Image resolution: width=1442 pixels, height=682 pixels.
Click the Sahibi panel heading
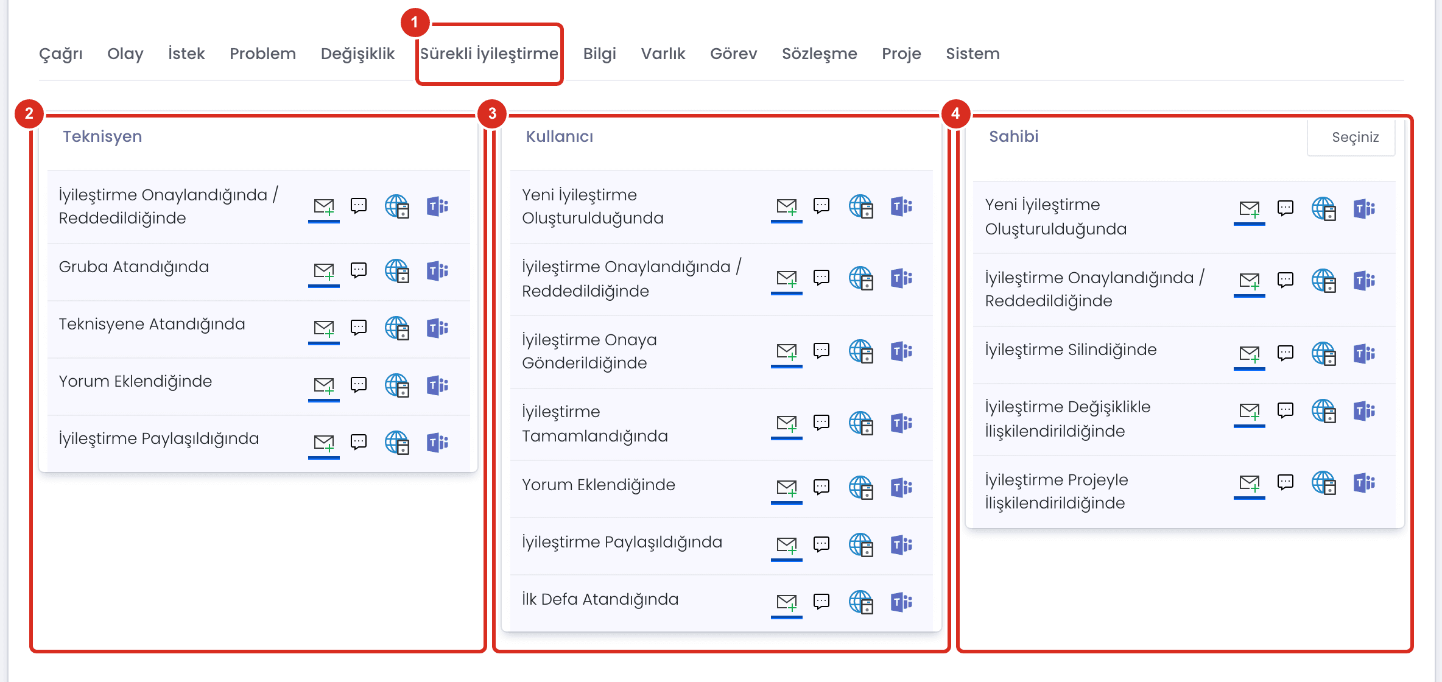pyautogui.click(x=1014, y=136)
